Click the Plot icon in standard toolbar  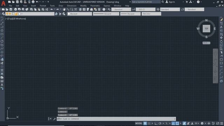click(x=15, y=9)
